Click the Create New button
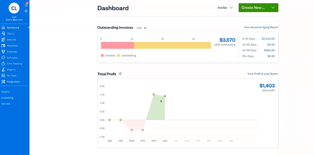The image size is (314, 155). [x=253, y=8]
